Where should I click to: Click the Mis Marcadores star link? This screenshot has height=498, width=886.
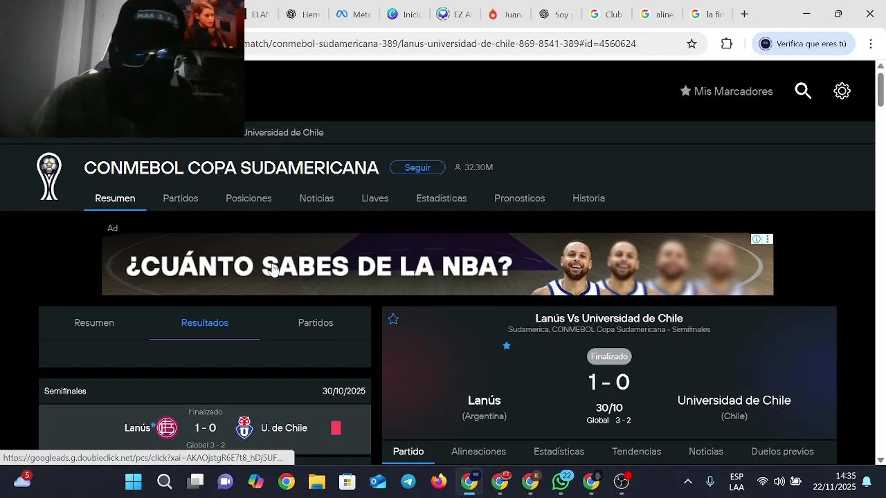pos(726,91)
